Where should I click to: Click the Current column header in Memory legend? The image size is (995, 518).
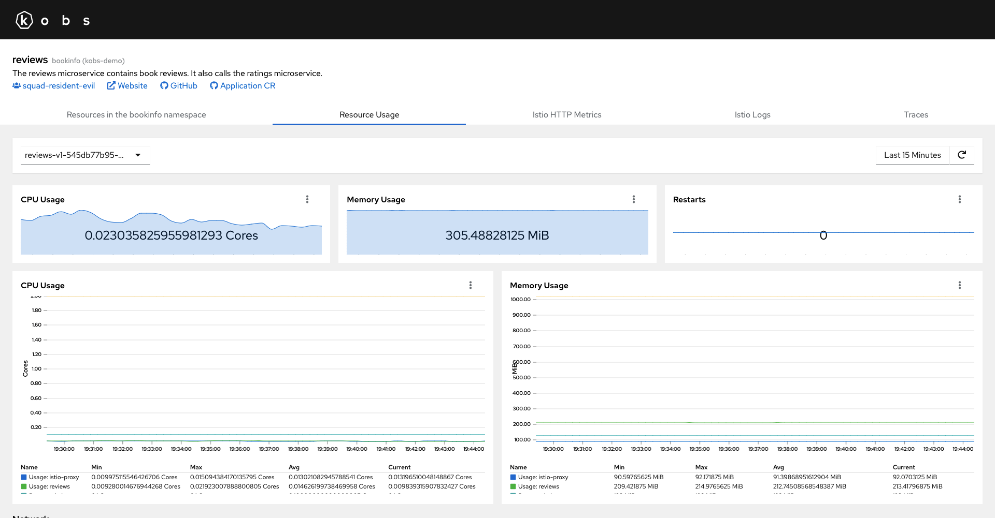coord(904,467)
